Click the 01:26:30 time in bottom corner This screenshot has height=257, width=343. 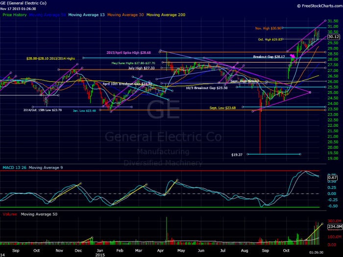pyautogui.click(x=316, y=253)
